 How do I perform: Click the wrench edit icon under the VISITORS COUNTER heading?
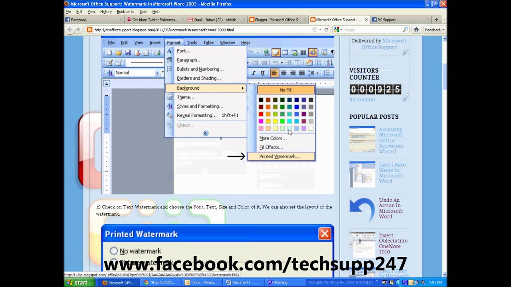click(406, 98)
